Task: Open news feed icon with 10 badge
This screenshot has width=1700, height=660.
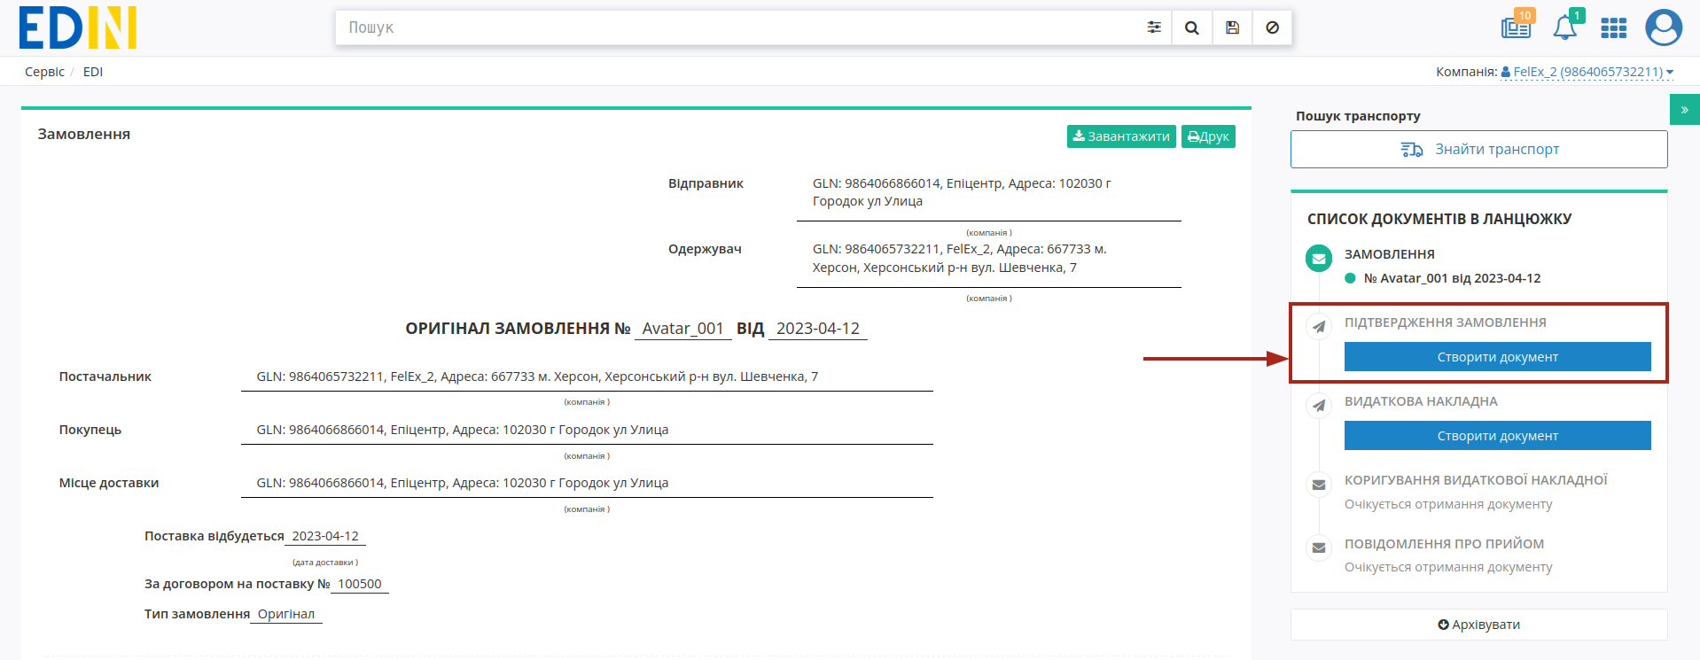Action: click(1517, 27)
